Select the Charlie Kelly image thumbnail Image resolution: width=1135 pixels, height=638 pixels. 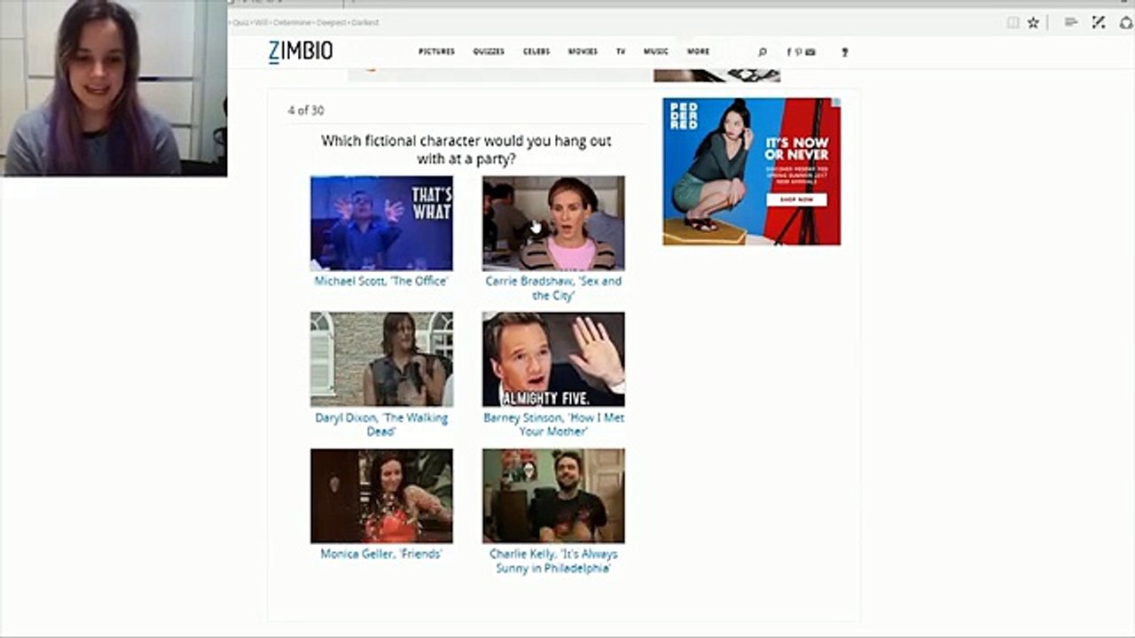click(x=553, y=495)
